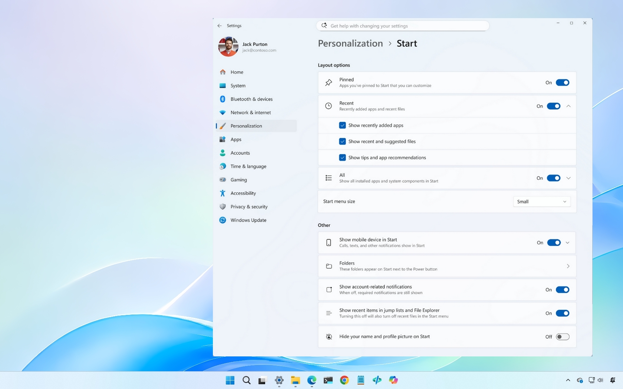Viewport: 623px width, 389px height.
Task: Toggle Show mobile device in Start
Action: click(x=554, y=243)
